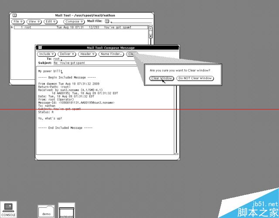Open the View menu in Mail Tool
The width and height of the screenshot is (279, 218).
34,21
